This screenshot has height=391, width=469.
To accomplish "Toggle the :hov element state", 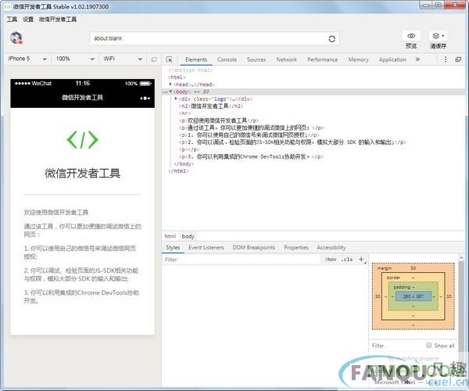I will [331, 260].
